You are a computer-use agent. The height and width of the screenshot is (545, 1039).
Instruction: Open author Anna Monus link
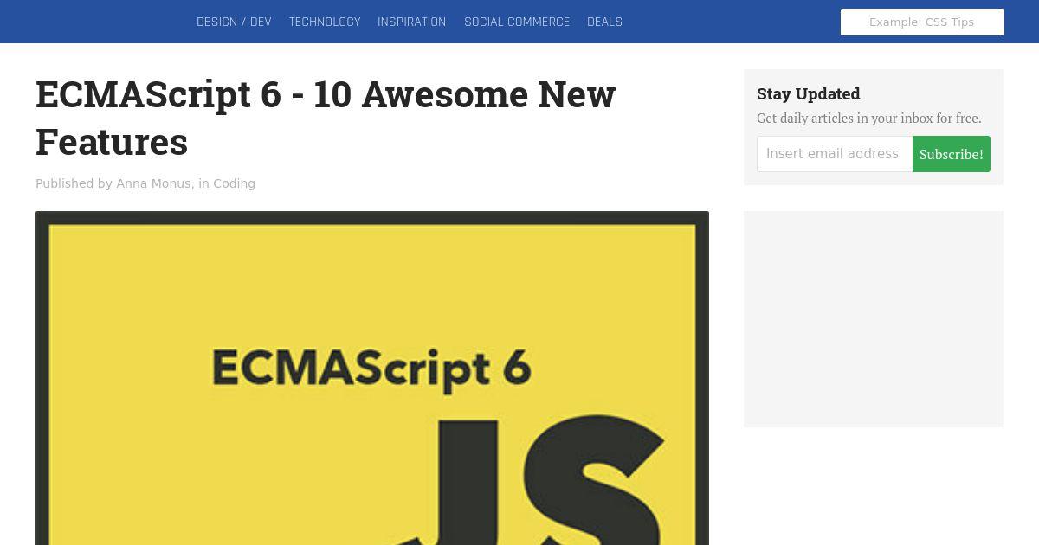pos(153,183)
